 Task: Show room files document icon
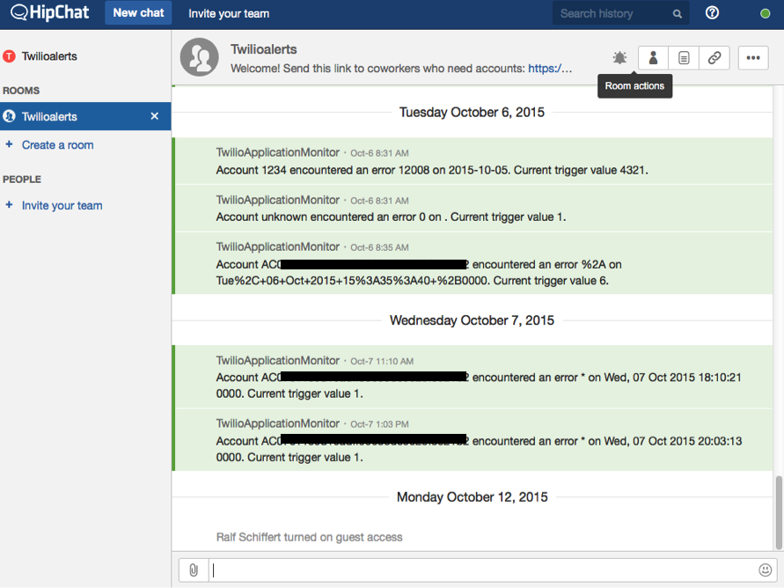(684, 58)
